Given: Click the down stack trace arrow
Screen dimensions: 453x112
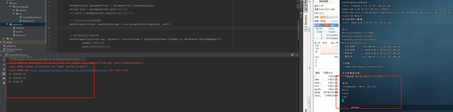Looking at the screenshot, I should 4,65.
